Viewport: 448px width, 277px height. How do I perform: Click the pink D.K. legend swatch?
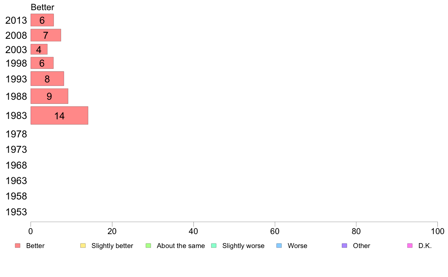coord(410,246)
